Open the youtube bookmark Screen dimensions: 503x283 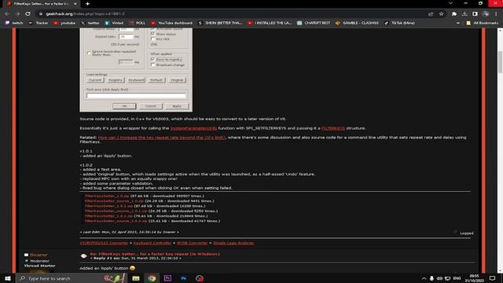pos(64,23)
